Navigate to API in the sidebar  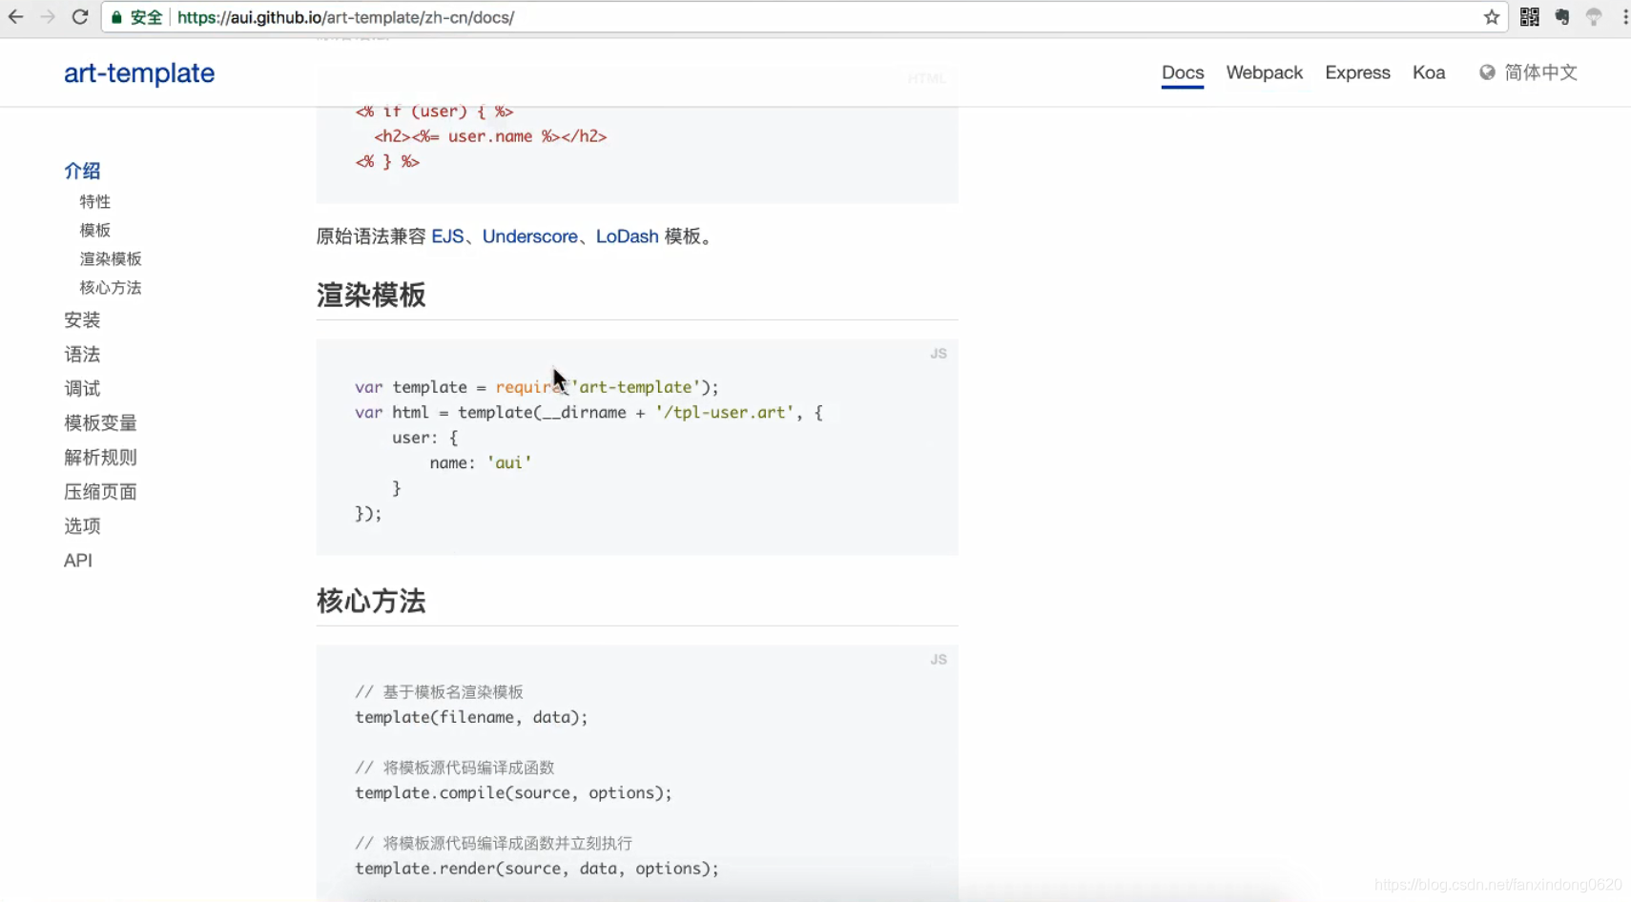(78, 560)
